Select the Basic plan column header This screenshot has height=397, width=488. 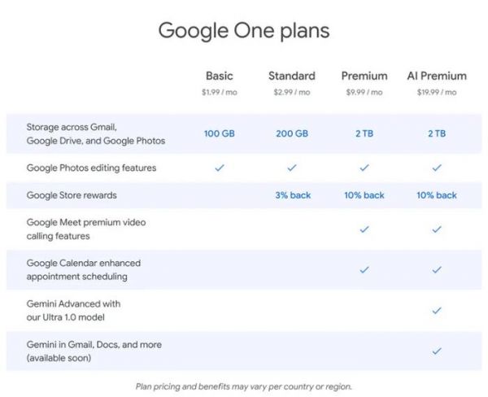(x=219, y=76)
